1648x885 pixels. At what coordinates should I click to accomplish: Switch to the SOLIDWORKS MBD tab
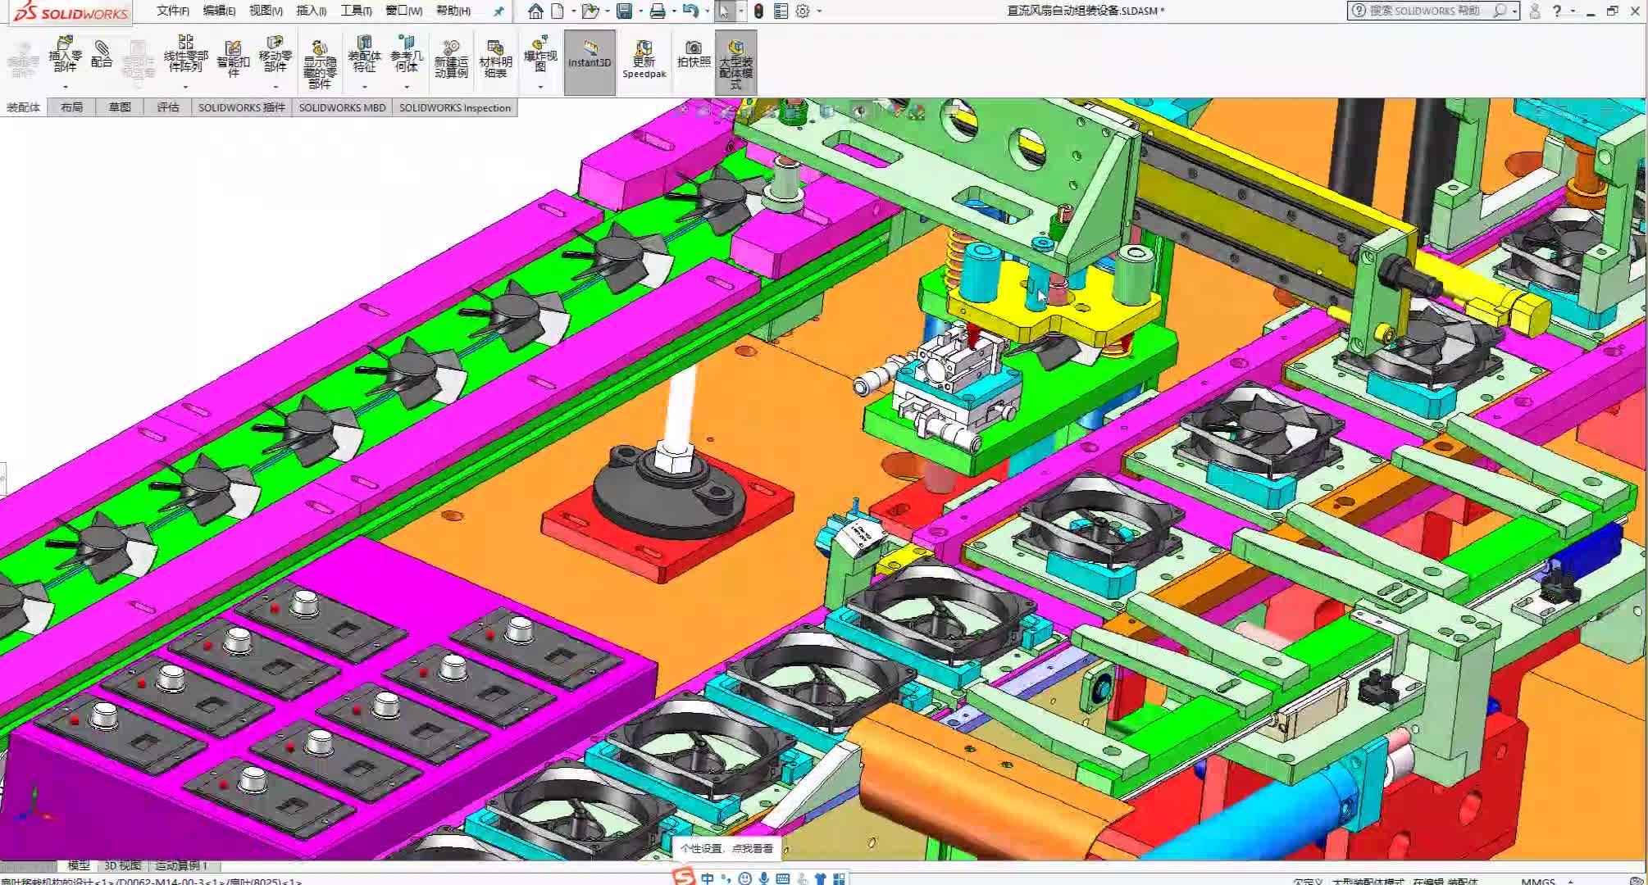(x=342, y=107)
